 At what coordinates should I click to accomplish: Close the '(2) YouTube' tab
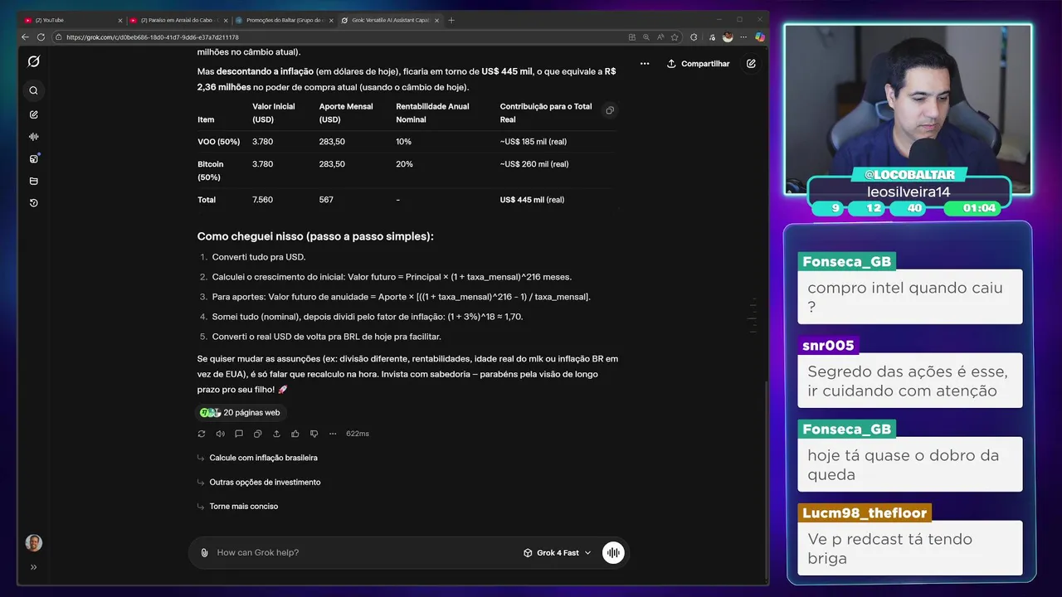119,20
